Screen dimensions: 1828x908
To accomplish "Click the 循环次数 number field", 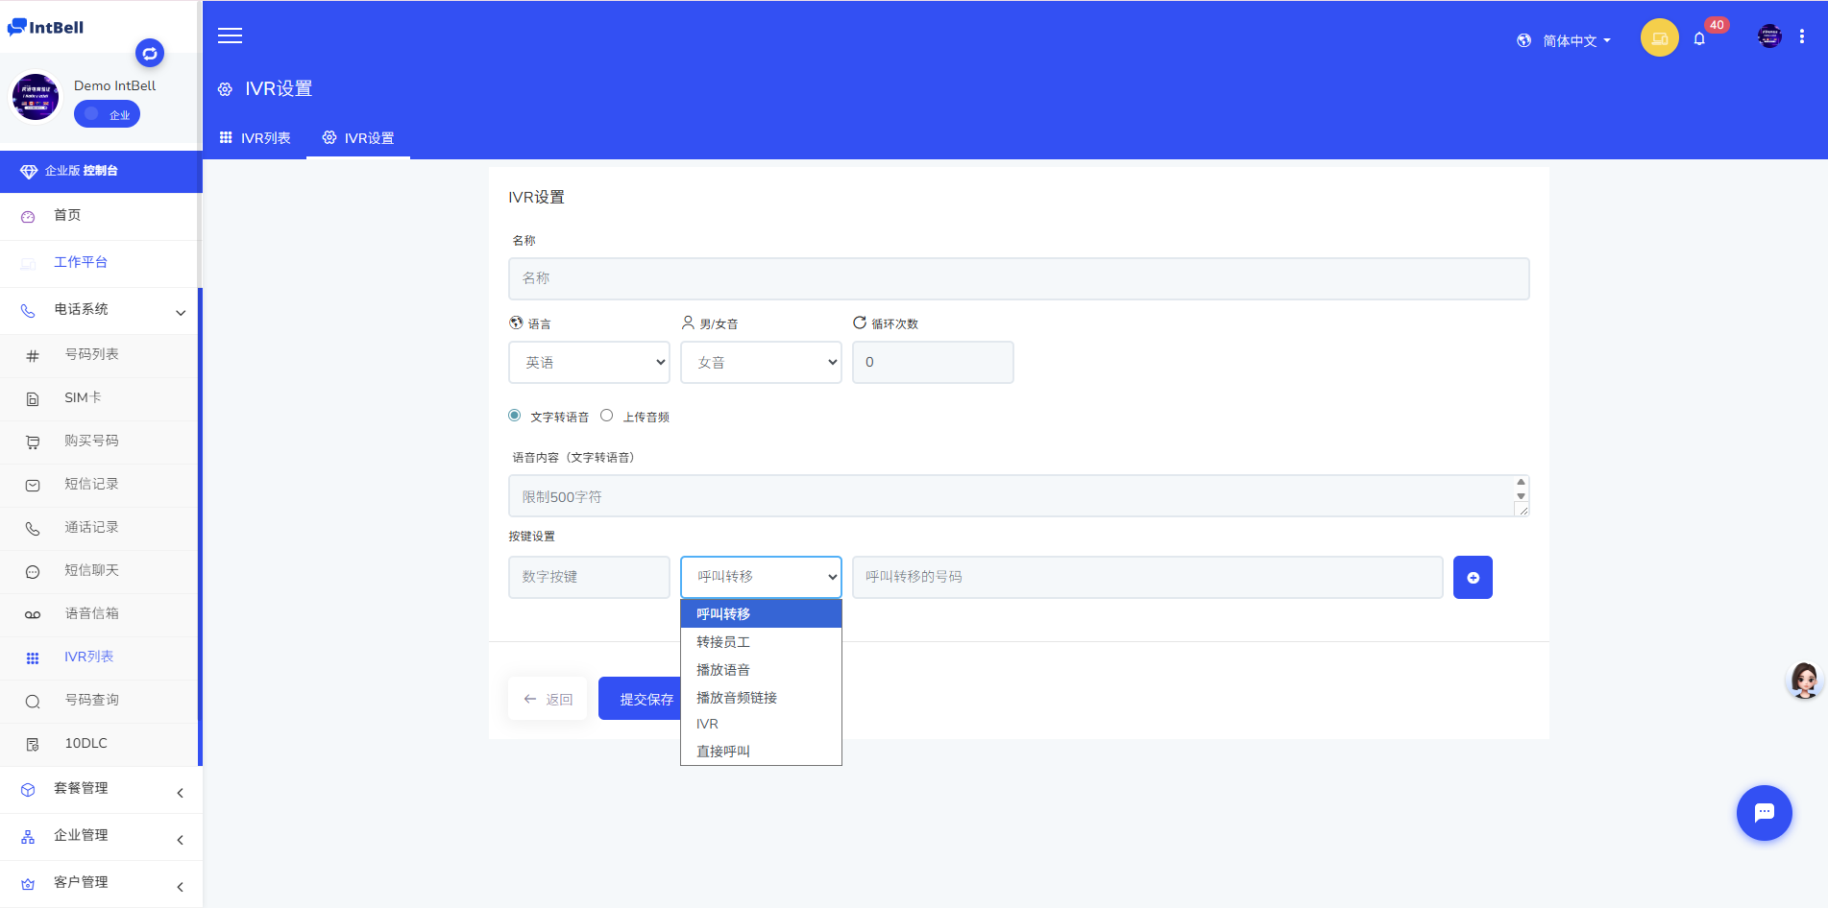I will 933,363.
